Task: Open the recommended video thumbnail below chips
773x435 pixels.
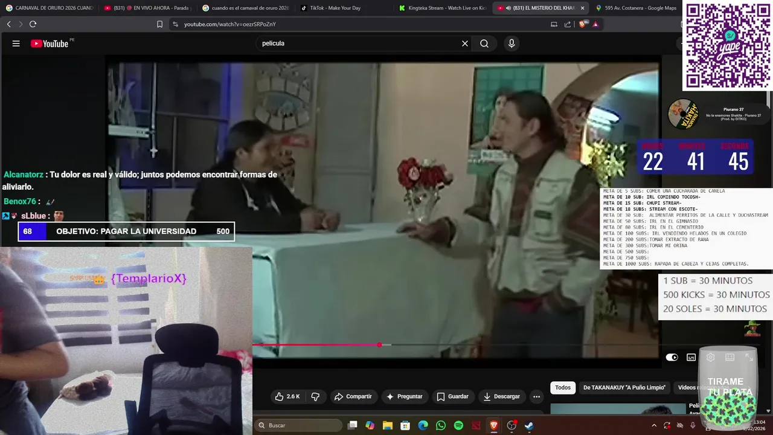Action: tap(618, 409)
